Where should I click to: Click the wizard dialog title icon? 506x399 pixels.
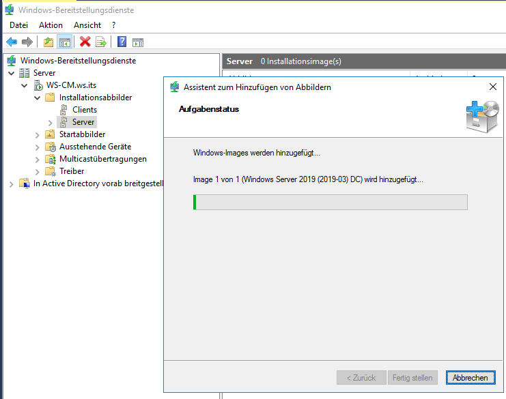(175, 87)
